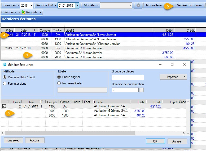Open the Imprimer dropdown button
Viewport: 206px width, 151px height.
coord(173,77)
